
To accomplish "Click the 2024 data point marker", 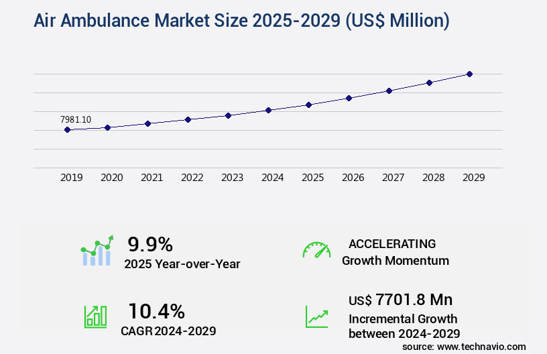I will [268, 110].
